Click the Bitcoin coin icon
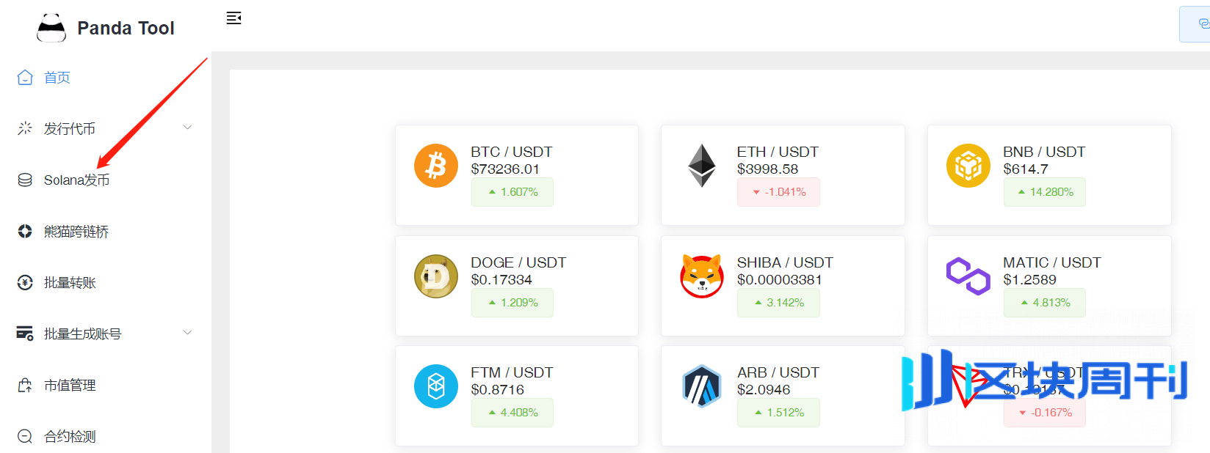 point(436,166)
